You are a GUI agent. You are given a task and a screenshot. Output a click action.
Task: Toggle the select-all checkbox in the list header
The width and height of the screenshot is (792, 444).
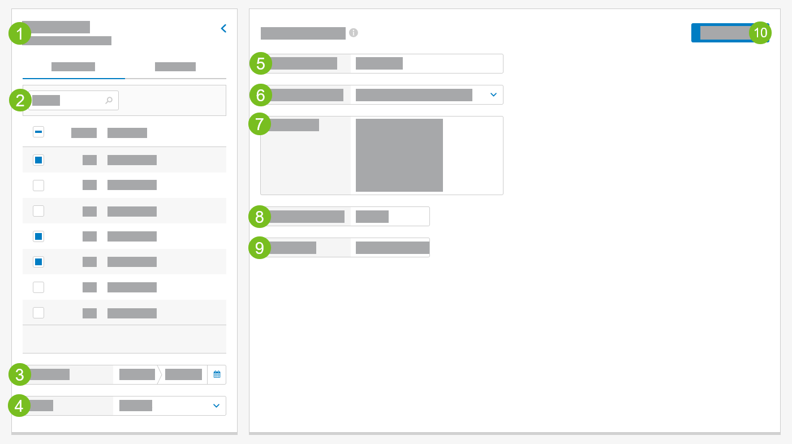click(38, 131)
